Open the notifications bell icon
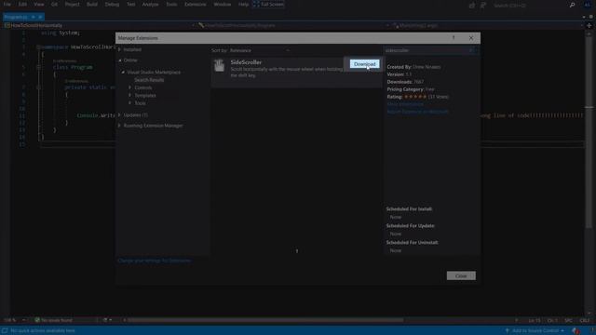Image resolution: width=596 pixels, height=335 pixels. click(x=576, y=331)
